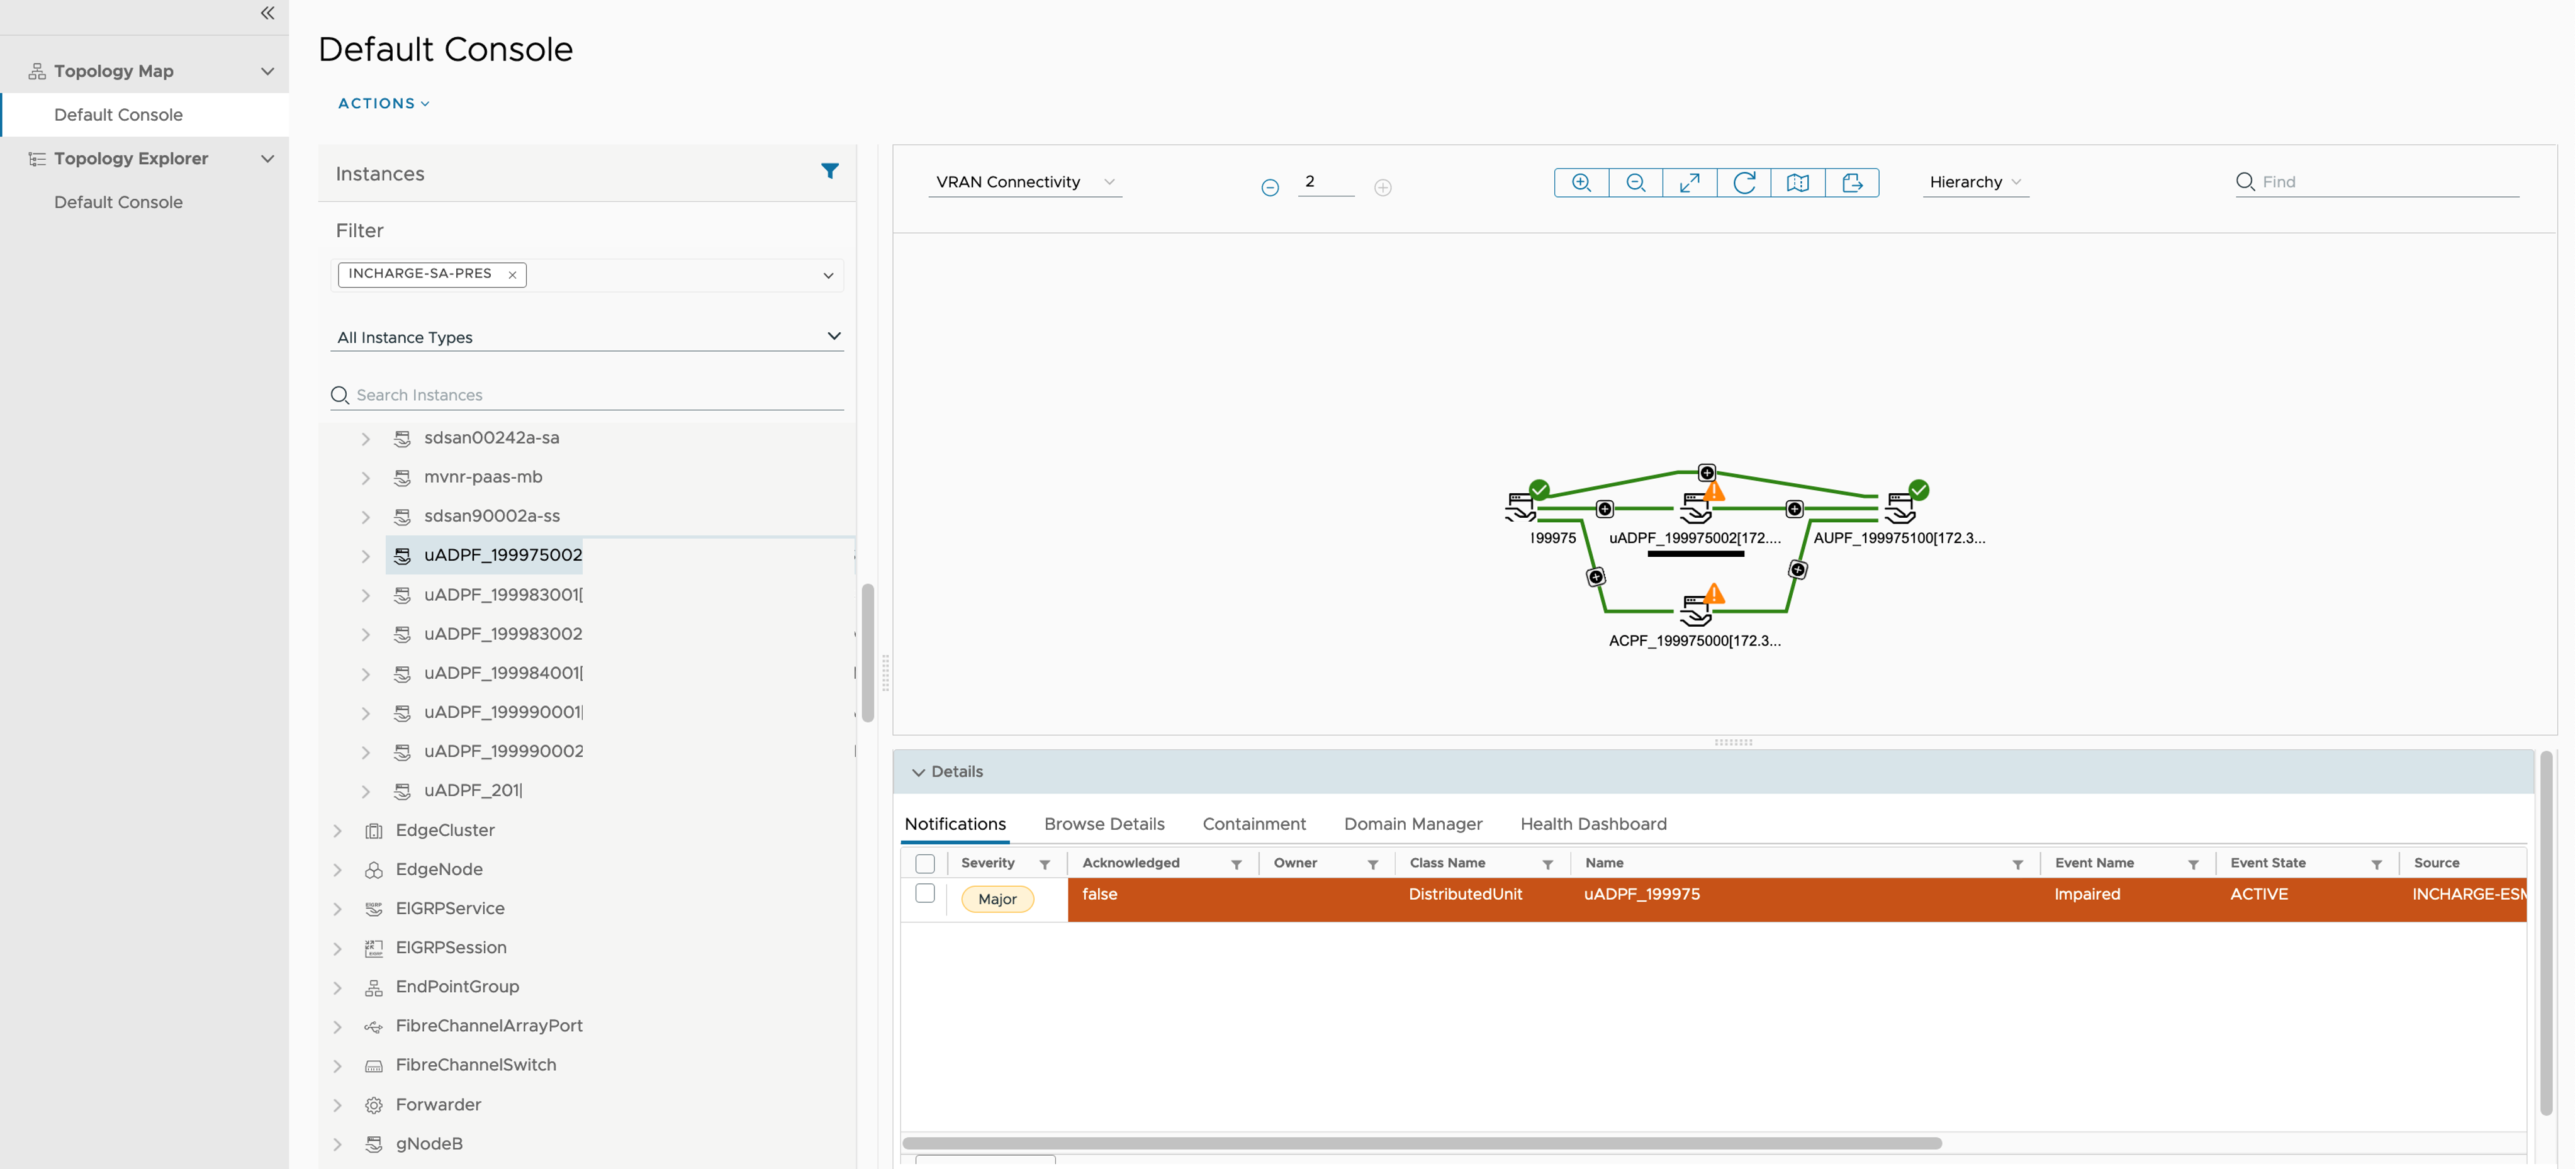The height and width of the screenshot is (1169, 2575).
Task: Click the Search Instances field
Action: point(595,396)
